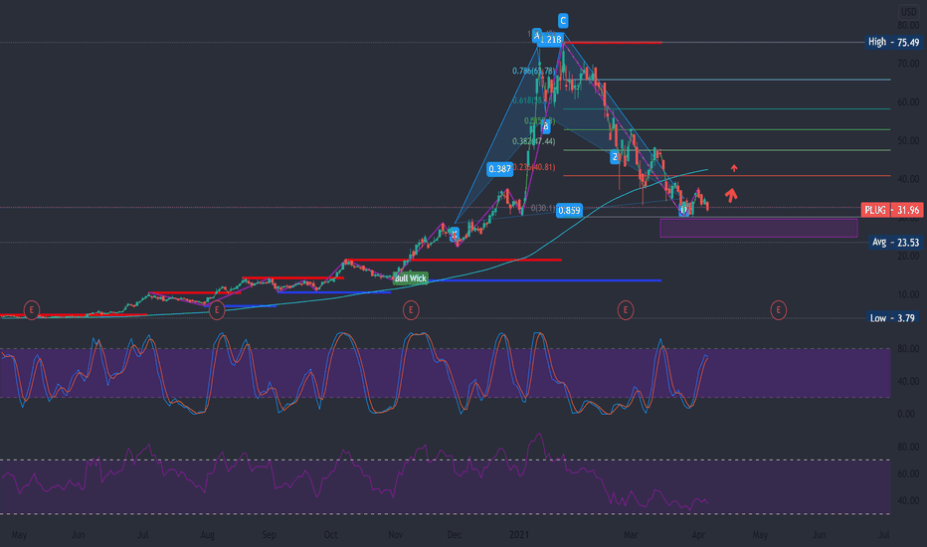Click 2021 on the time axis
Viewport: 927px width, 547px height.
coord(518,535)
